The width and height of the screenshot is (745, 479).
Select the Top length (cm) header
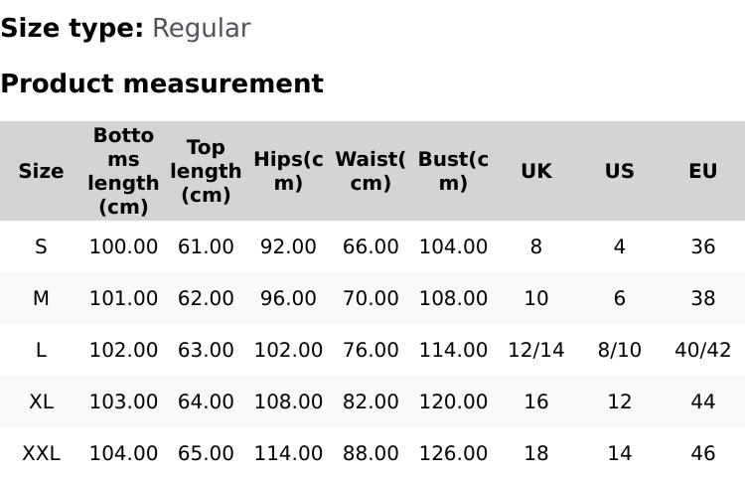coord(206,171)
